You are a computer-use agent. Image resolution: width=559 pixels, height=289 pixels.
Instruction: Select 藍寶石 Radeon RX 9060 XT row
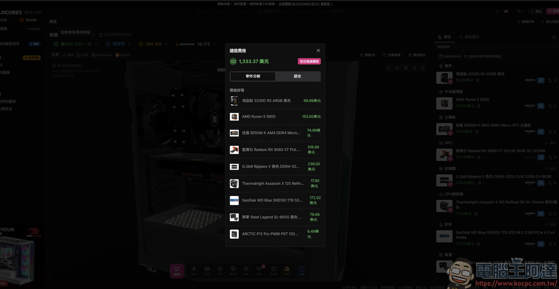[275, 150]
